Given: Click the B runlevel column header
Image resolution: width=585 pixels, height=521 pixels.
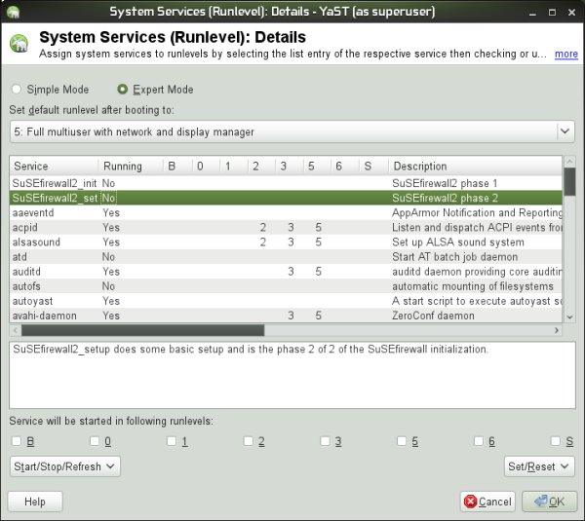Looking at the screenshot, I should click(x=178, y=166).
